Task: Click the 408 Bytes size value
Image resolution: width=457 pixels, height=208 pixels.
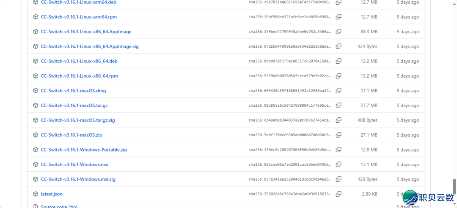Action: point(367,120)
